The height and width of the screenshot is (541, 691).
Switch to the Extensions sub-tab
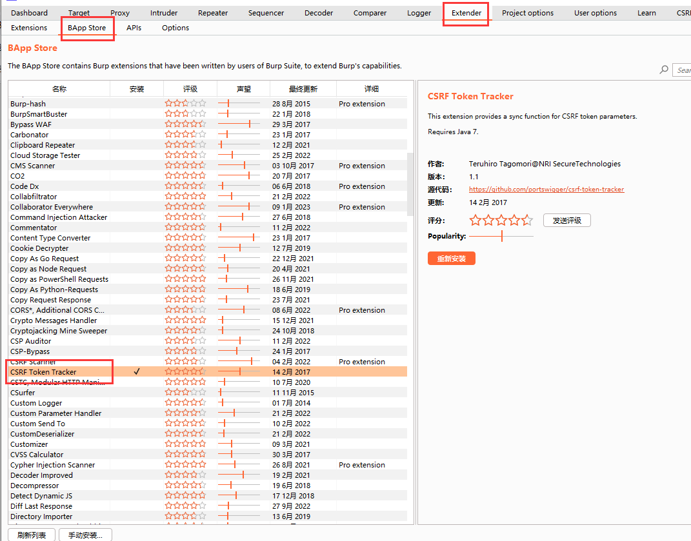coord(29,28)
